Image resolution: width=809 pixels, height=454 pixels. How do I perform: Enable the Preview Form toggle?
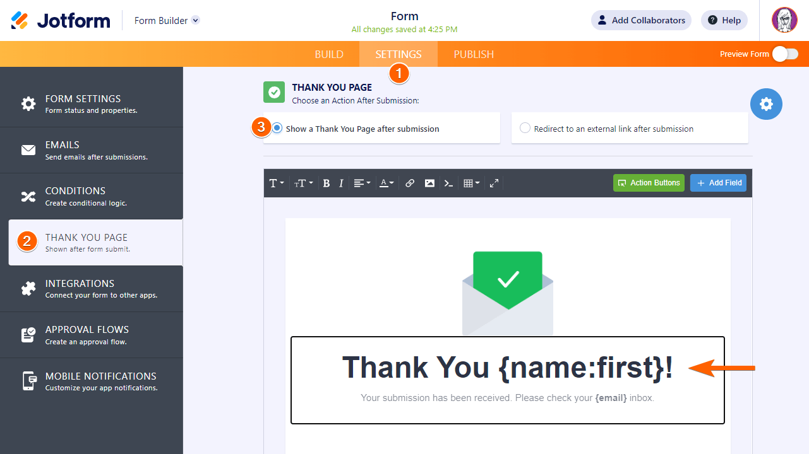pyautogui.click(x=784, y=54)
